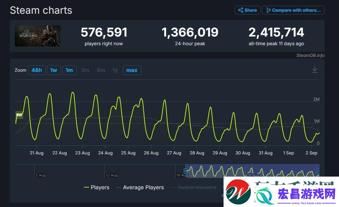Image resolution: width=339 pixels, height=207 pixels.
Task: Click the all-time peak 11 days ago text
Action: 276,44
